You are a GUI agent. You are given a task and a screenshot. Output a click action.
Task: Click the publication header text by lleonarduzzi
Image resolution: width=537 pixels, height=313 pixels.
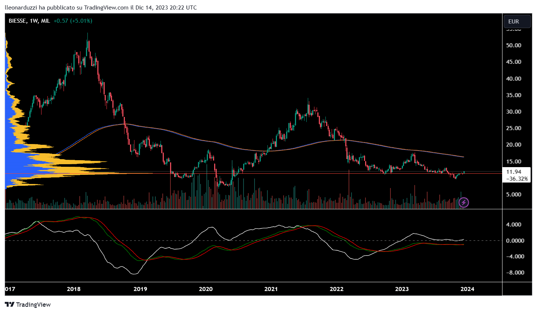[x=101, y=7]
